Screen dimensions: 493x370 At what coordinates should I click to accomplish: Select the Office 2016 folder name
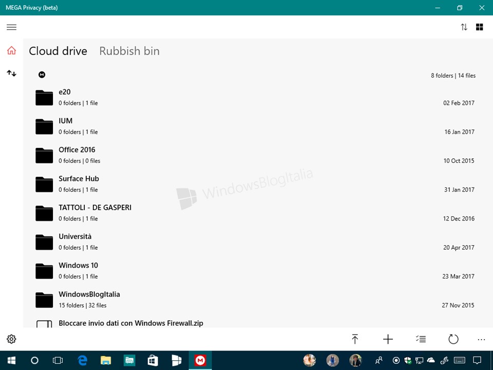(x=77, y=150)
